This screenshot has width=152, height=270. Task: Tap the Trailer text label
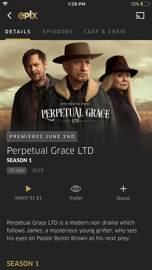(76, 198)
